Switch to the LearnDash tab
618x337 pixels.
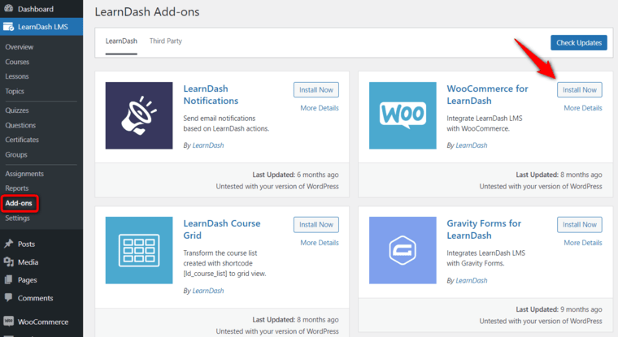click(x=121, y=41)
